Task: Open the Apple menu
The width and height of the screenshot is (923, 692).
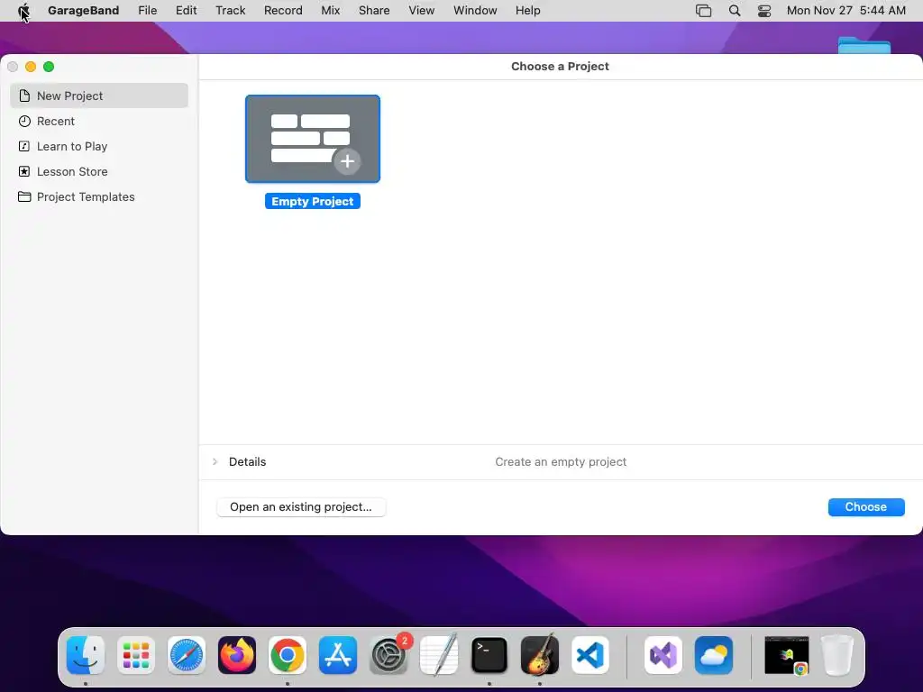Action: pos(23,11)
